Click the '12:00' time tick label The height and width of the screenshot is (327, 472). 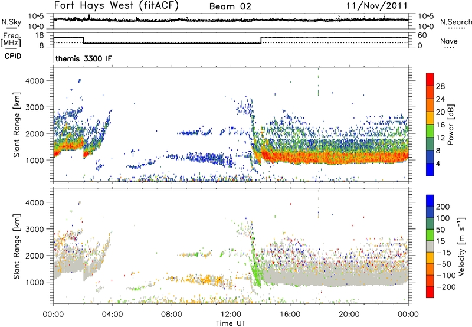[231, 315]
